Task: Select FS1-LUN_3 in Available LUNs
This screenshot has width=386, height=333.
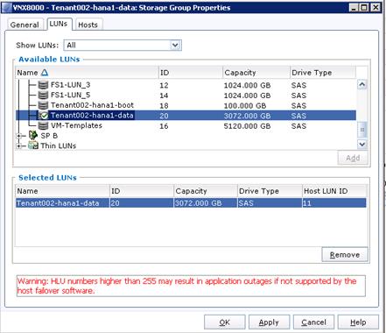Action: [70, 85]
